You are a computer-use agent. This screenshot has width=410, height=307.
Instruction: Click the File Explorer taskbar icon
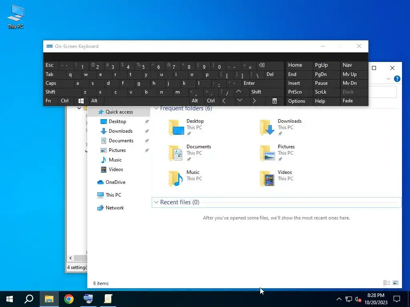point(49,299)
